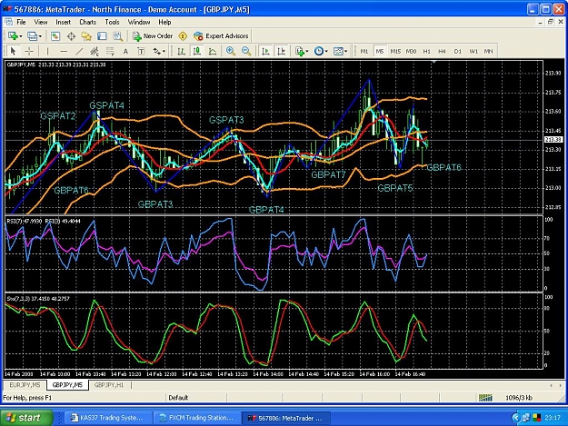Switch to Candlesticks chart display
The image size is (568, 426).
click(196, 52)
